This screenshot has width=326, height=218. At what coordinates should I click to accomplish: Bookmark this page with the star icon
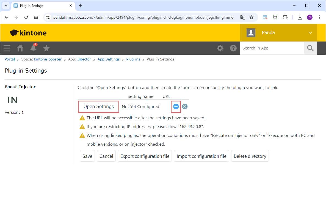tap(251, 17)
